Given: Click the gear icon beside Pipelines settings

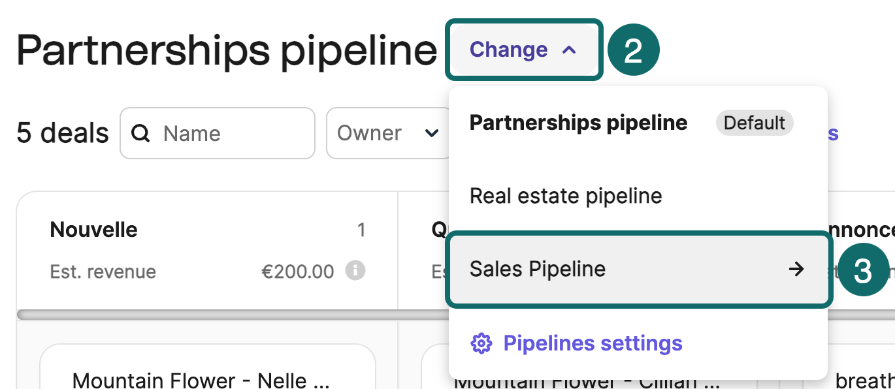Looking at the screenshot, I should 482,343.
